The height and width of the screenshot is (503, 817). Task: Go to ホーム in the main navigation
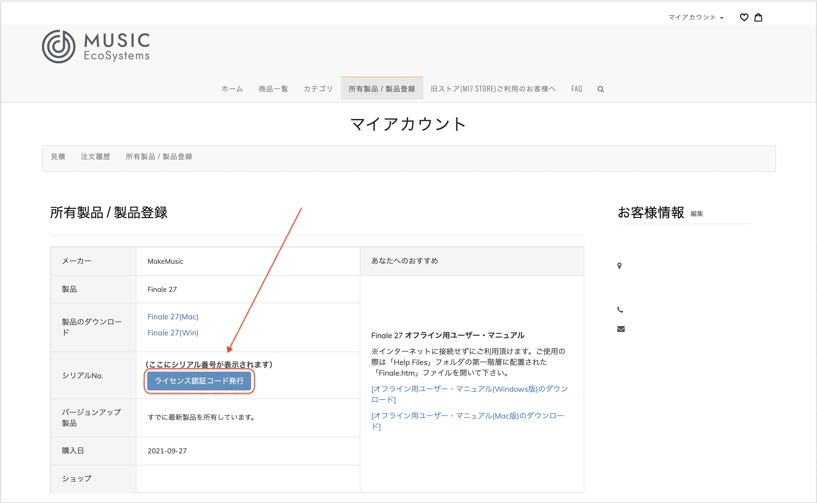pos(232,89)
